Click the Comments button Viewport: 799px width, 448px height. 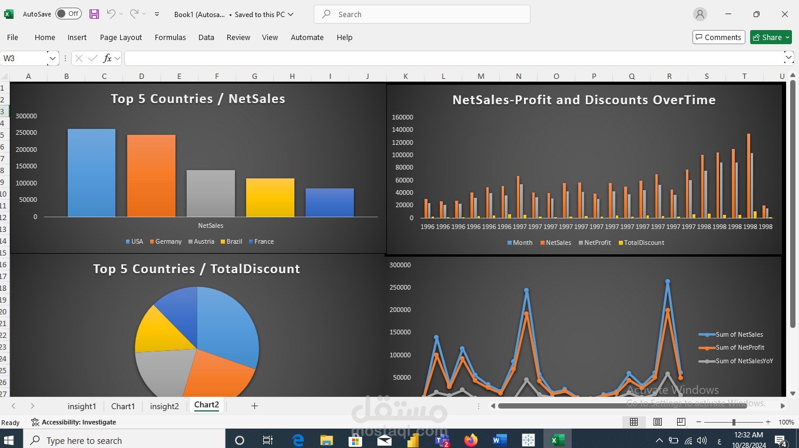718,37
